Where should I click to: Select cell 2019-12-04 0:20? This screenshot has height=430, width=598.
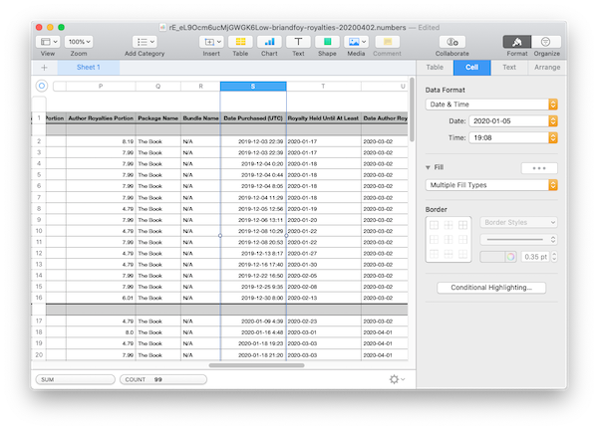(x=253, y=164)
